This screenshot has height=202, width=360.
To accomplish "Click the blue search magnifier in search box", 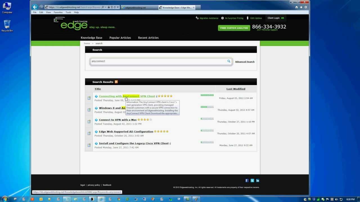I will (229, 61).
